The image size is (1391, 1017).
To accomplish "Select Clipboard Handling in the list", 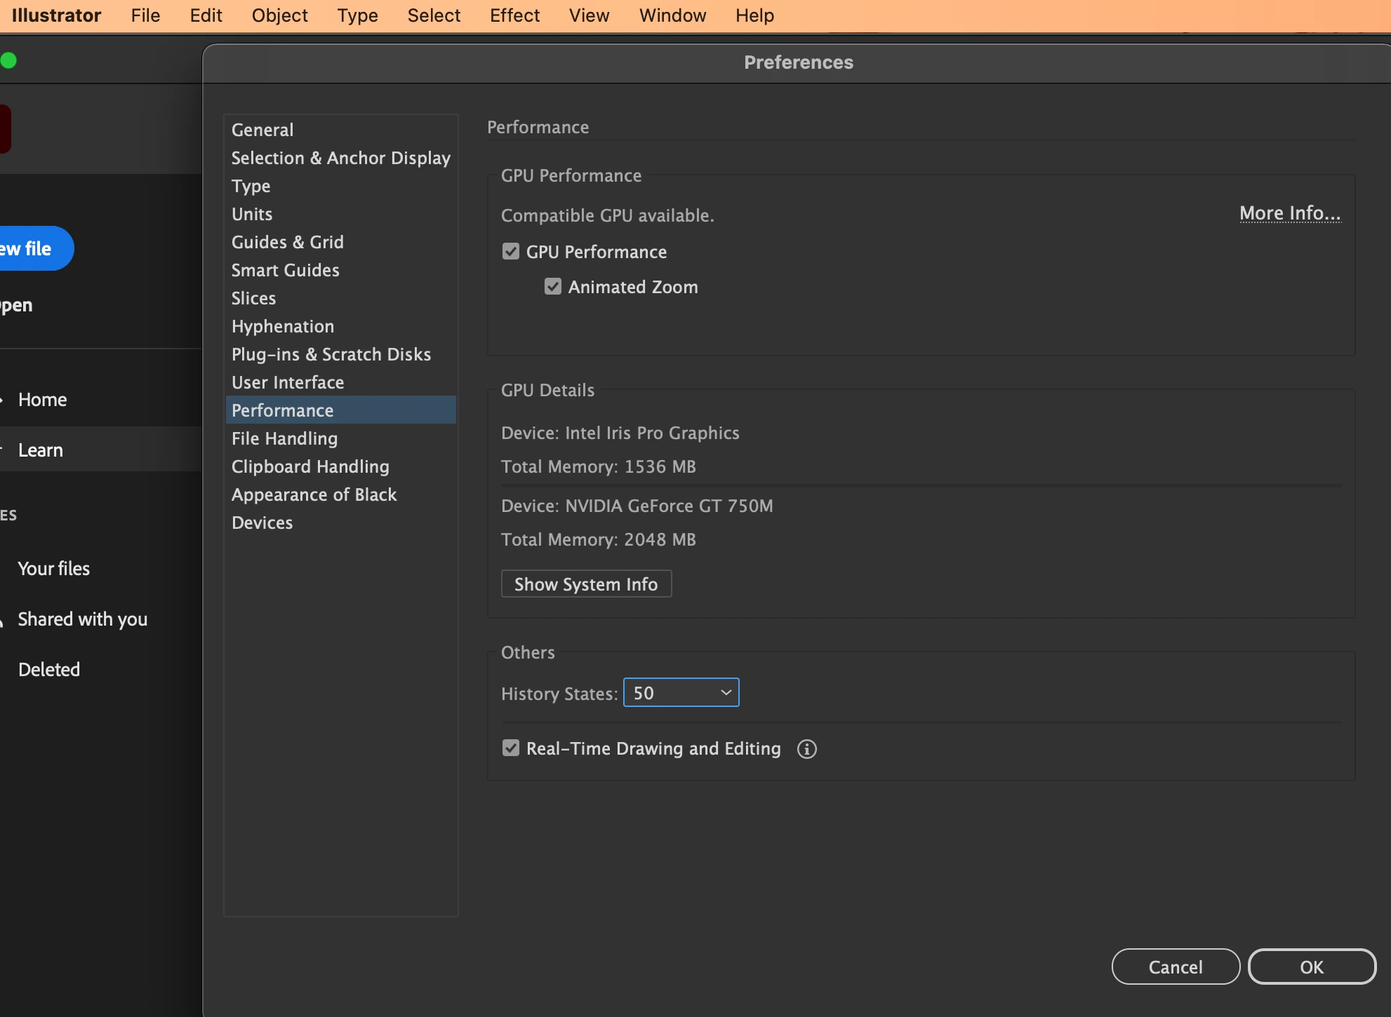I will tap(310, 466).
